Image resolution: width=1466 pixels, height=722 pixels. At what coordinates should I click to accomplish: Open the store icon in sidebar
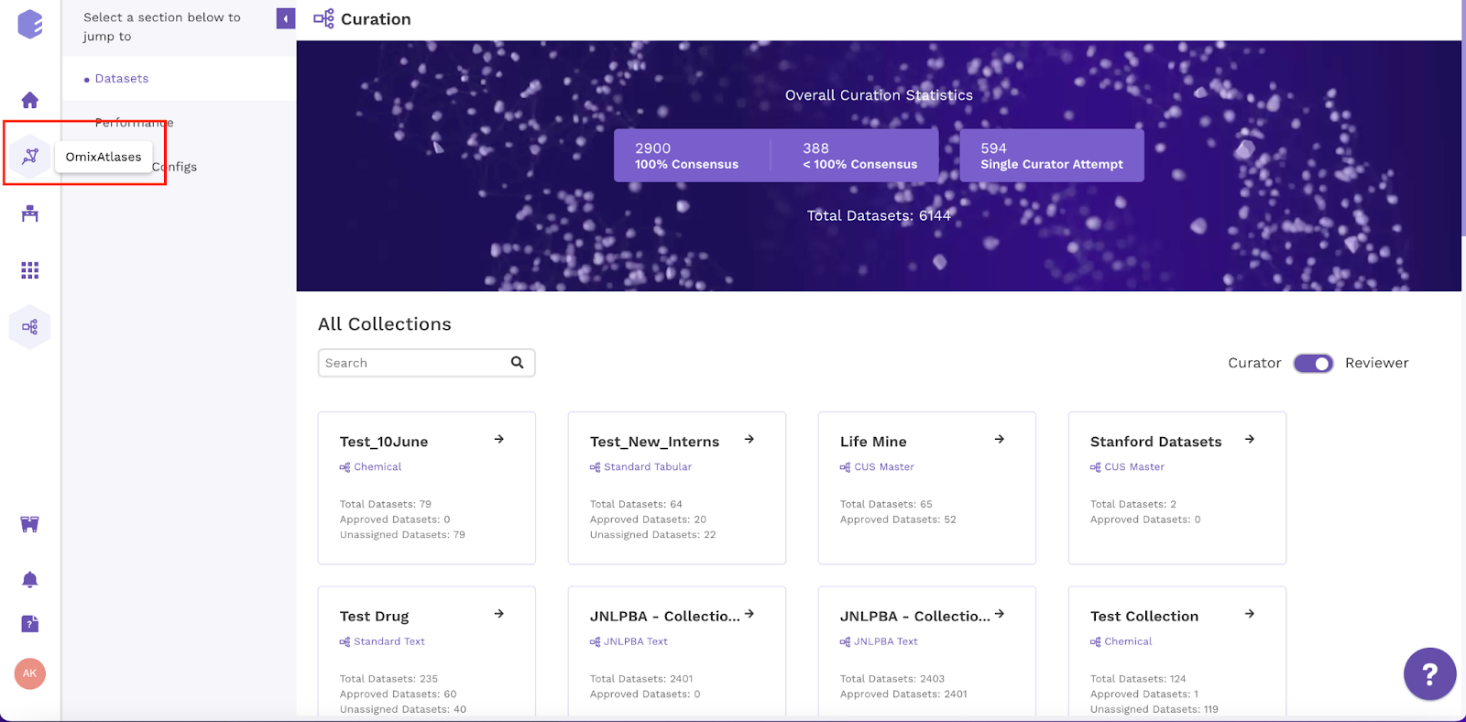point(30,524)
